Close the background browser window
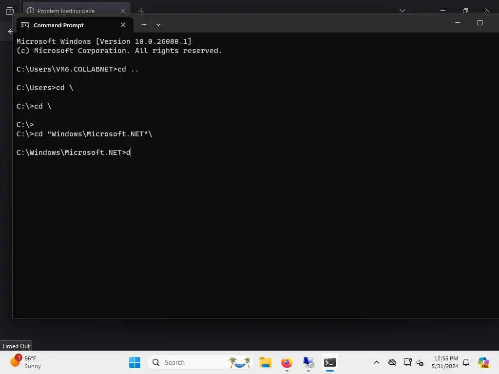This screenshot has width=499, height=374. coord(487,11)
